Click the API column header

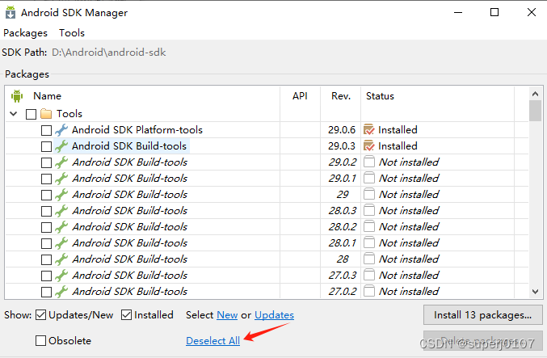click(x=300, y=96)
